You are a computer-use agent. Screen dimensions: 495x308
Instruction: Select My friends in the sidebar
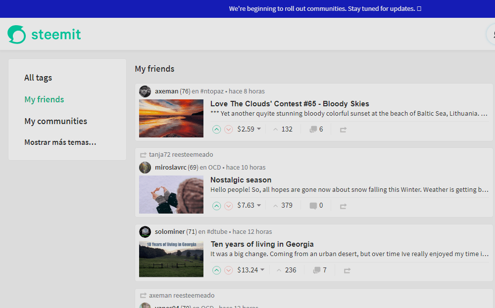coord(44,100)
